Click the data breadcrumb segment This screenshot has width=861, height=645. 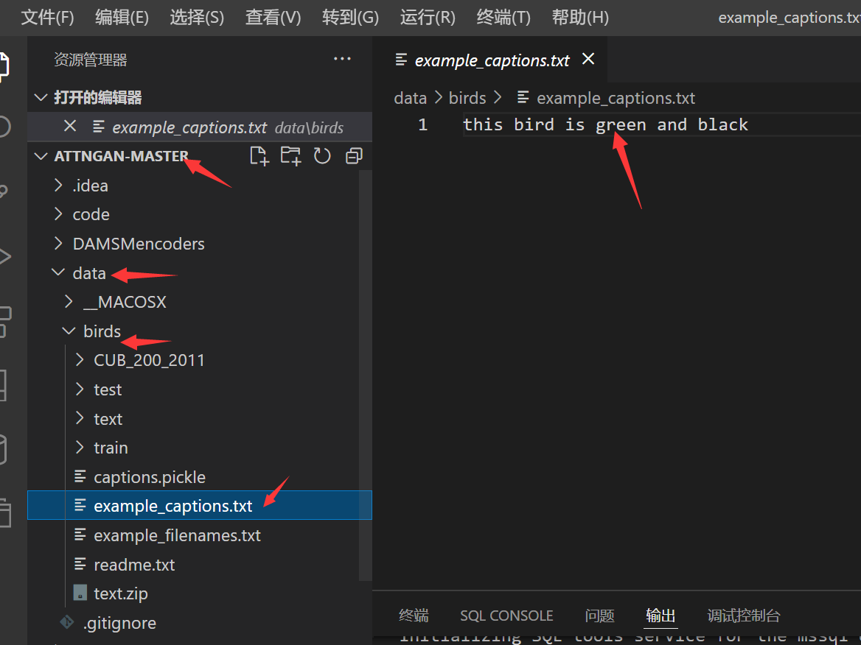pyautogui.click(x=410, y=98)
